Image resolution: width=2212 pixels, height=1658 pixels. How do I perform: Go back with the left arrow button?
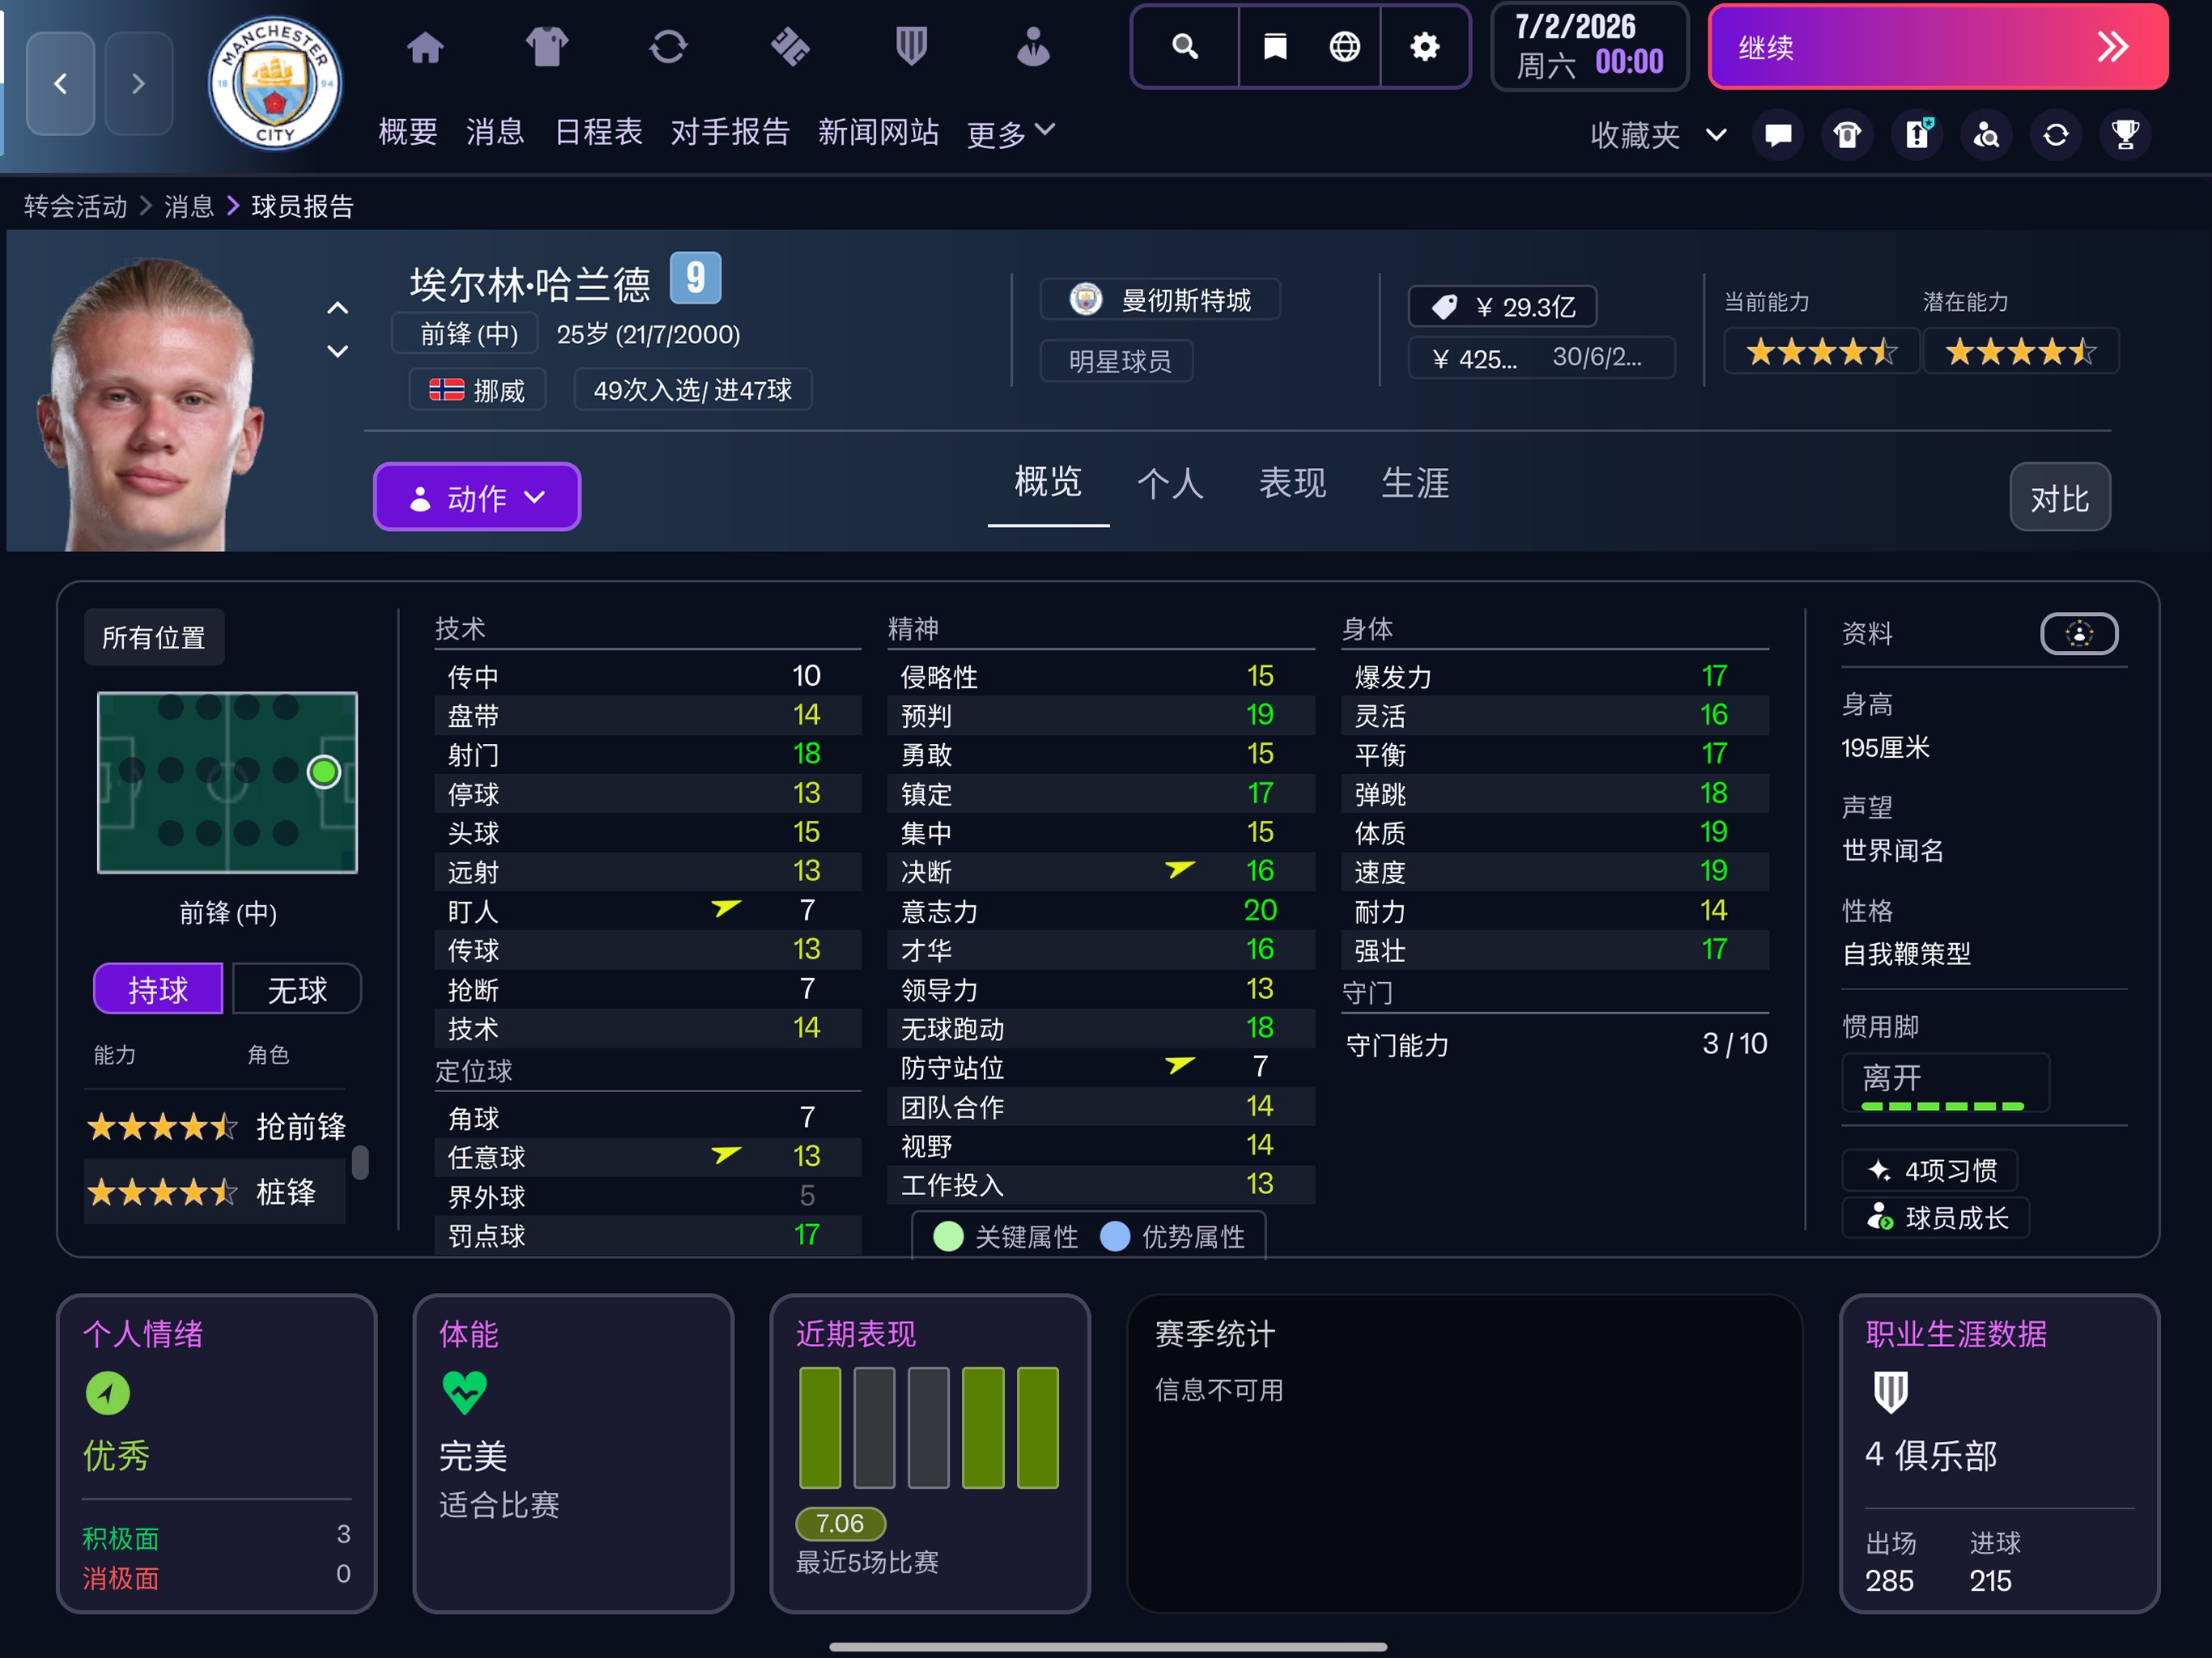pos(60,83)
